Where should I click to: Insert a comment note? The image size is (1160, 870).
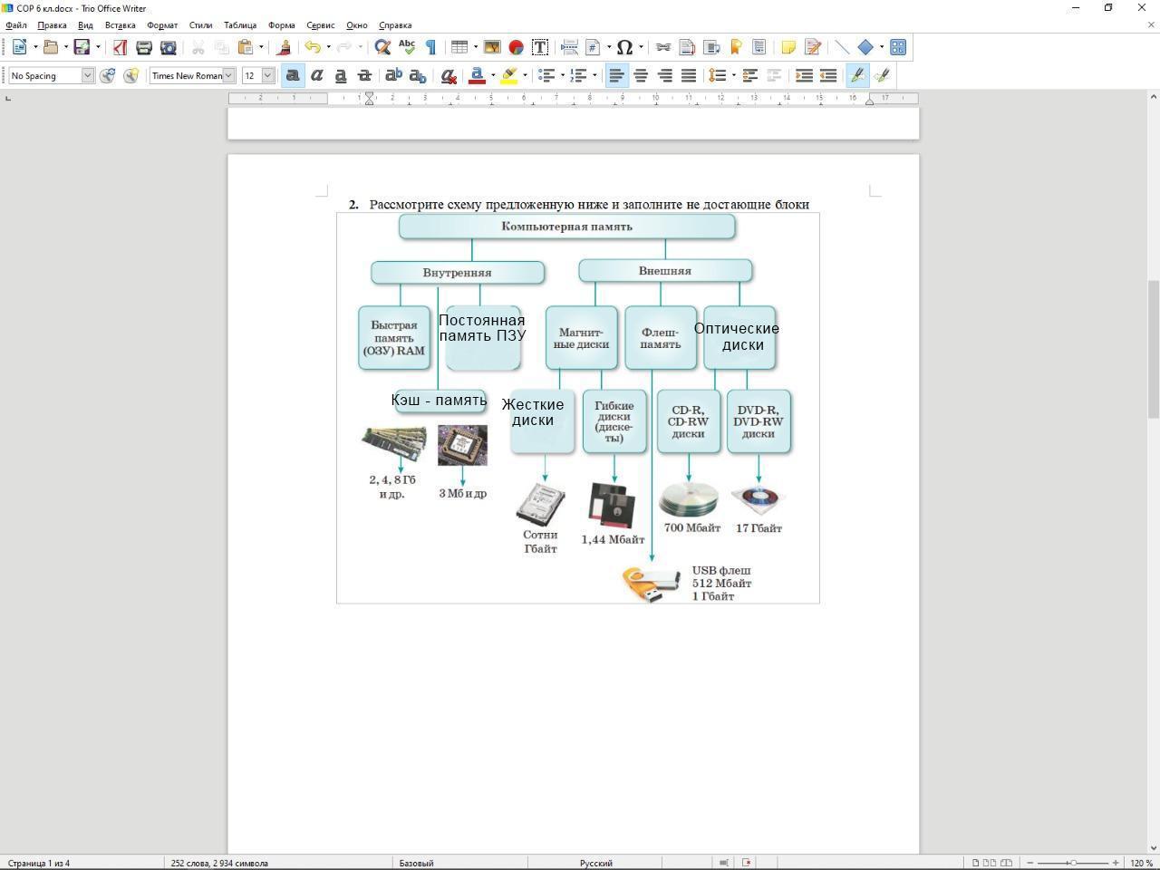[x=788, y=47]
